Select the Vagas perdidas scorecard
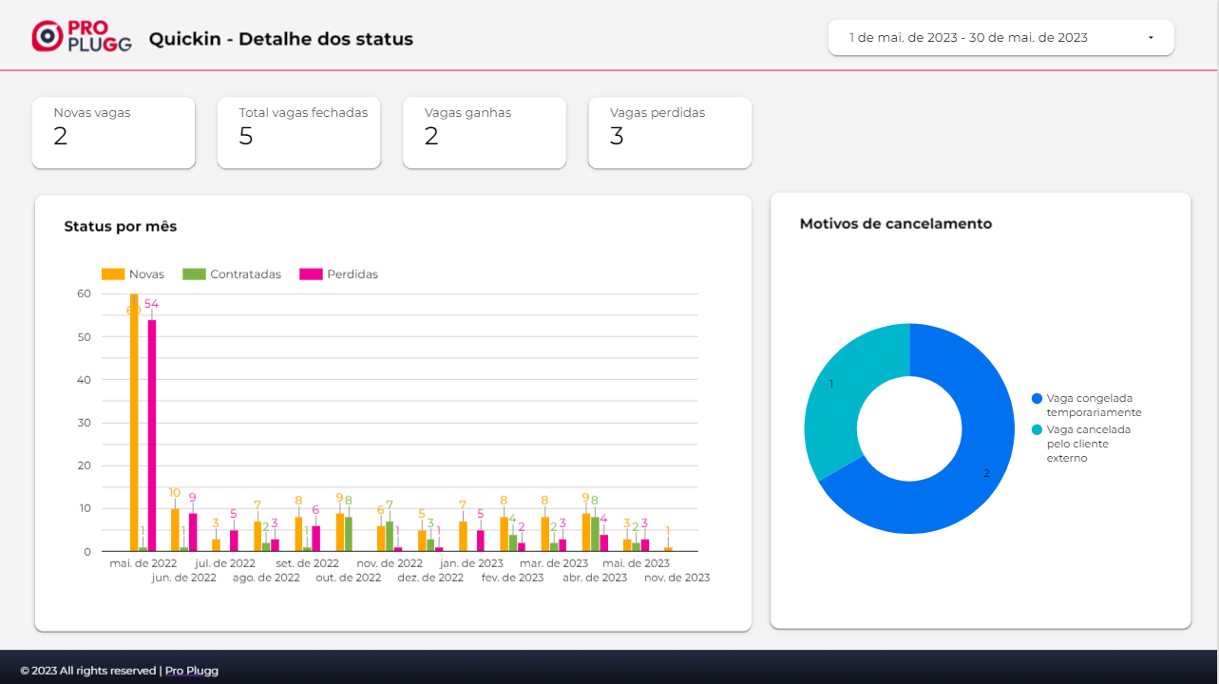Screen dimensions: 1219x684 670,133
